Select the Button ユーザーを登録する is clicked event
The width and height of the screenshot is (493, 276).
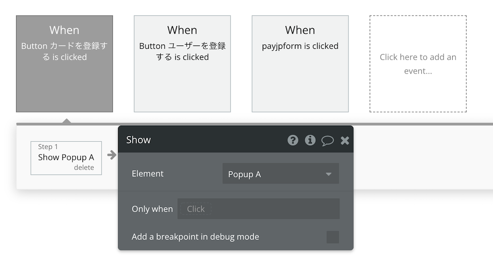click(183, 64)
